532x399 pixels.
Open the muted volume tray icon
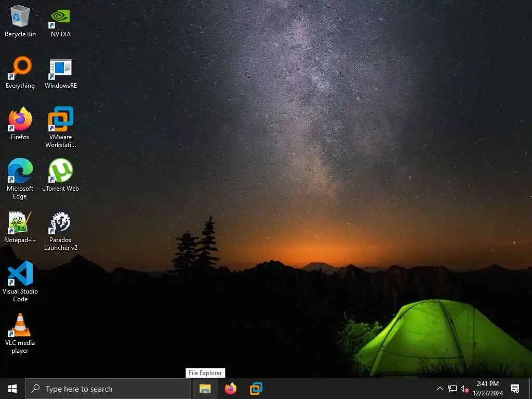point(464,389)
